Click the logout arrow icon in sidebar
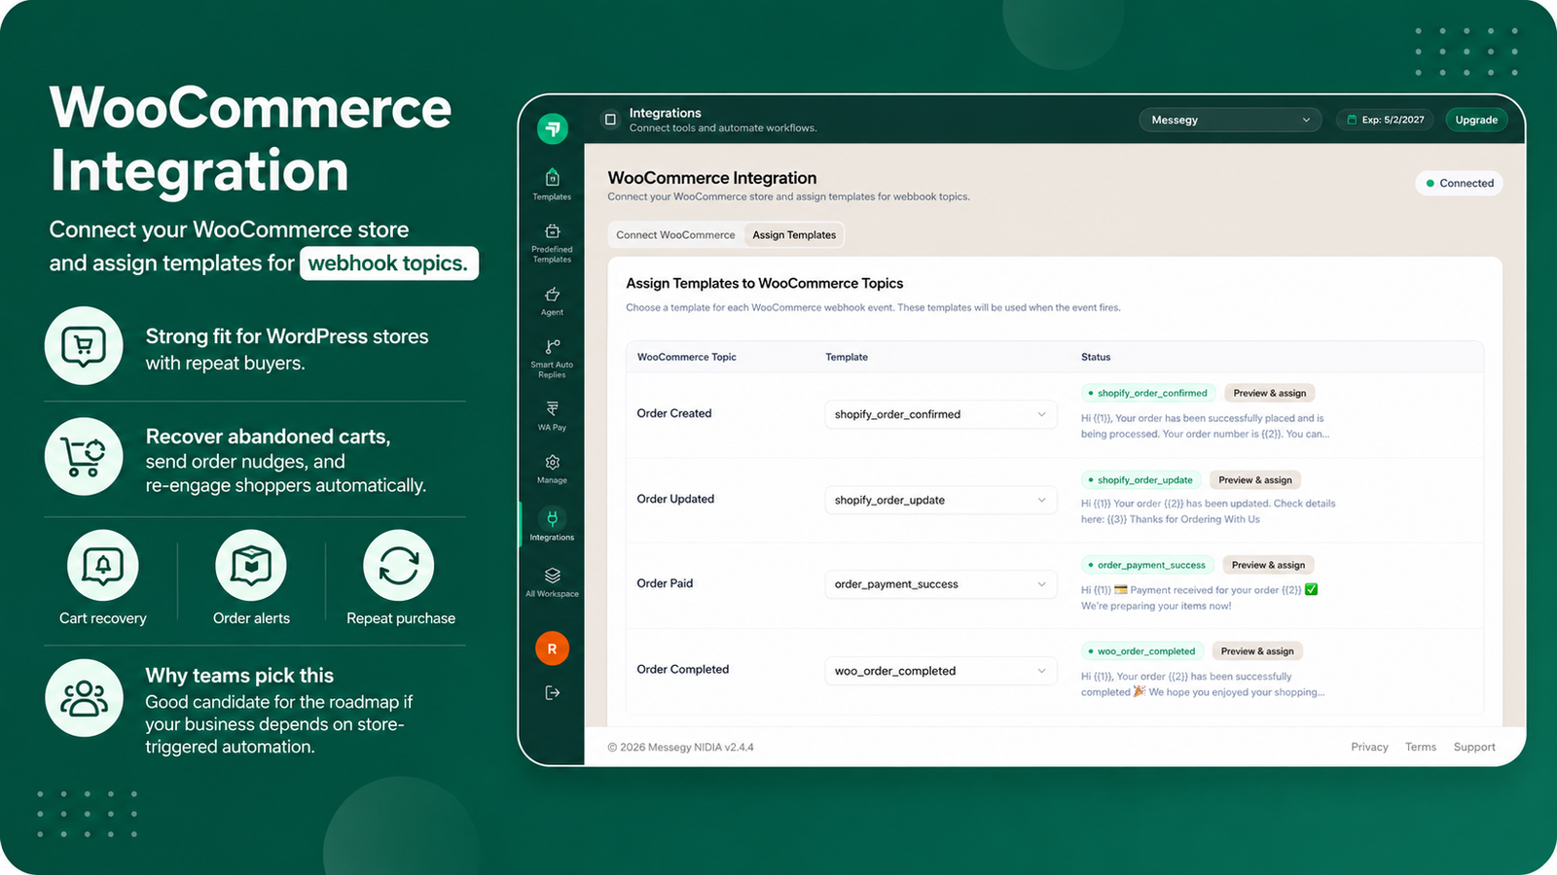1557x875 pixels. [552, 693]
